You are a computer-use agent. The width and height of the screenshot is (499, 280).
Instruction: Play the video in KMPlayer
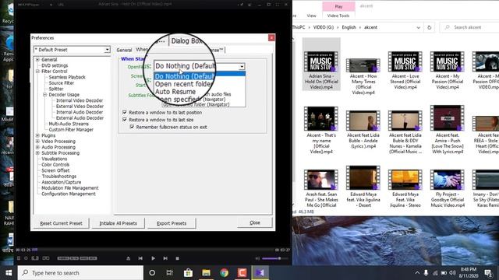tap(153, 258)
